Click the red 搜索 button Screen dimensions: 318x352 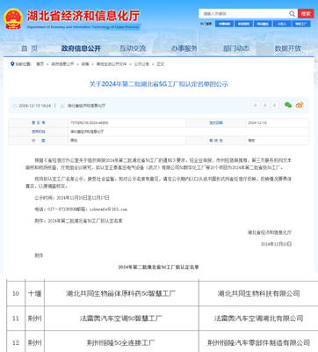pos(306,13)
